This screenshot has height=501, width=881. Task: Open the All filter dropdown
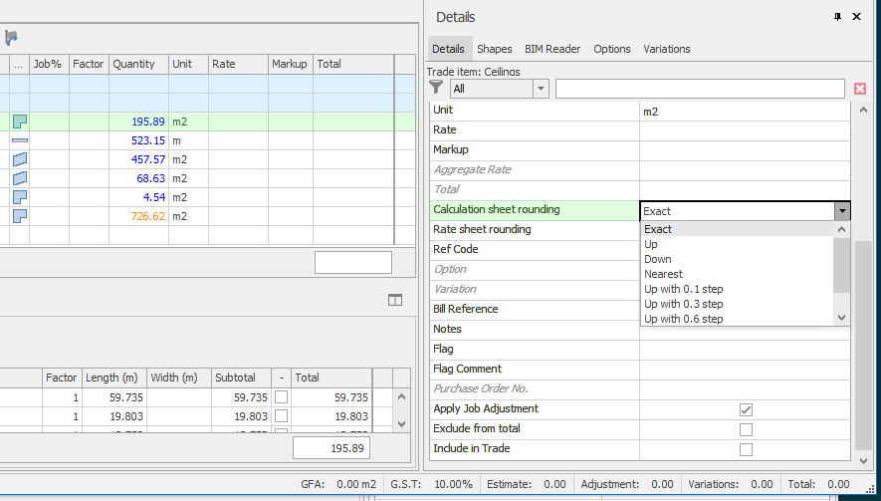point(541,90)
